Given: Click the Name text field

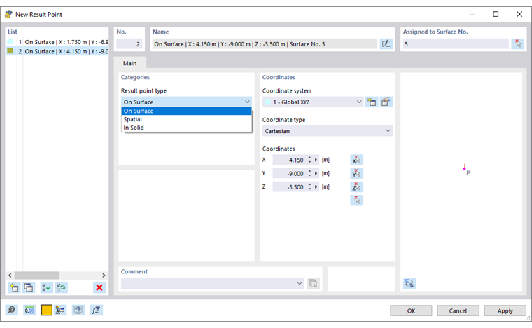Looking at the screenshot, I should pyautogui.click(x=265, y=43).
